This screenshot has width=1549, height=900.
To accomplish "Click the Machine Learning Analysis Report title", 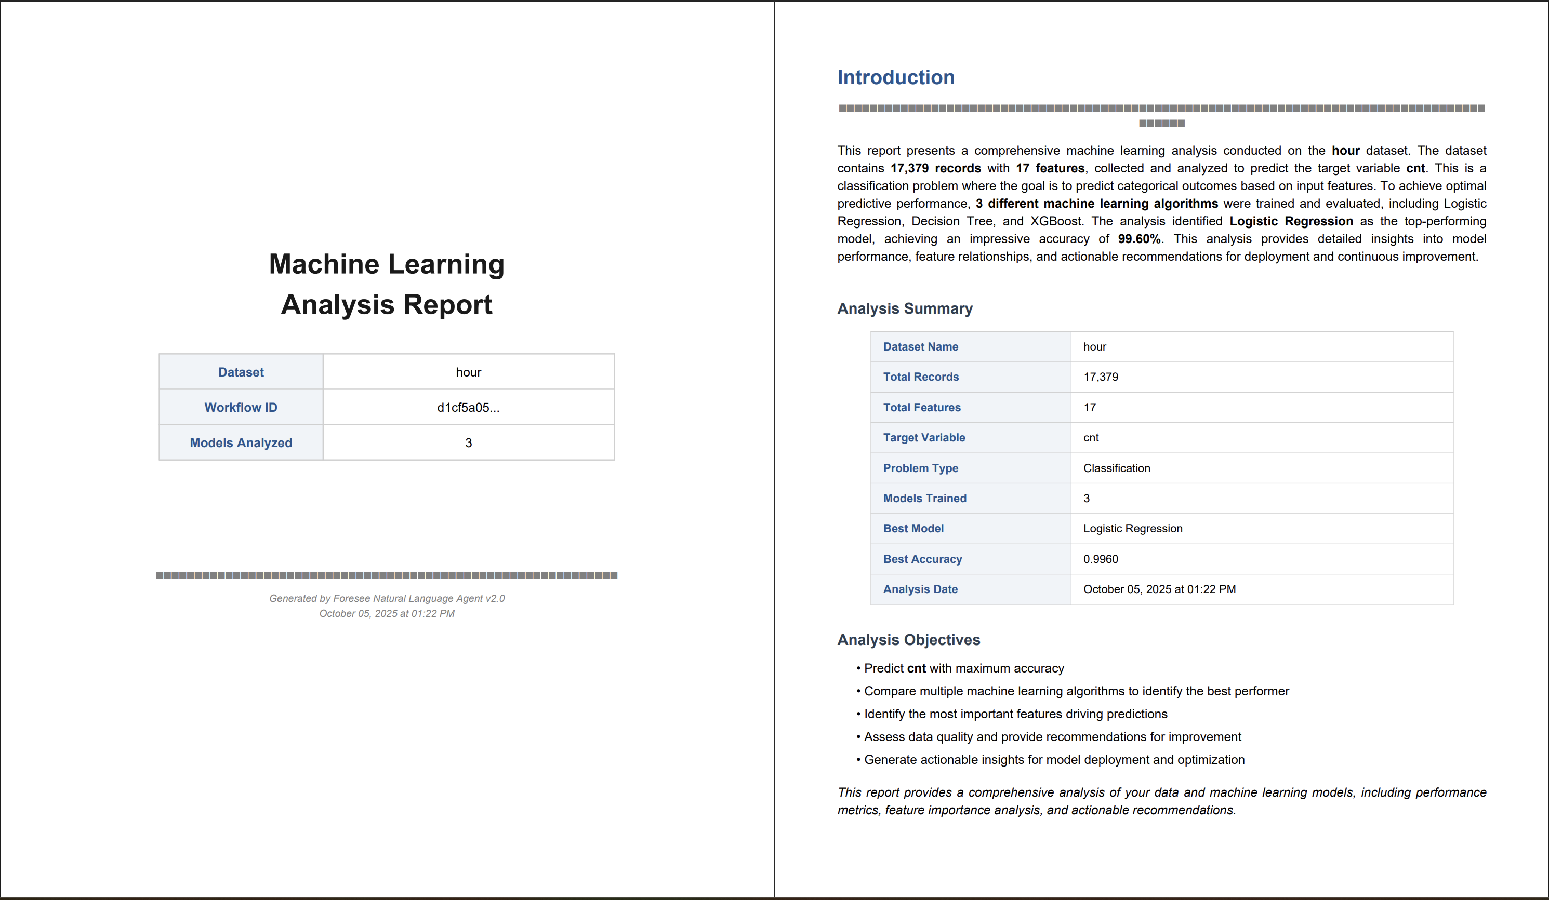I will click(x=387, y=284).
